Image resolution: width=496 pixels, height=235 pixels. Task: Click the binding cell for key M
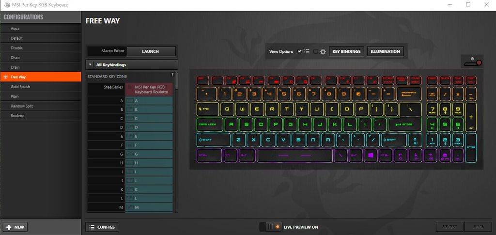[x=149, y=207]
